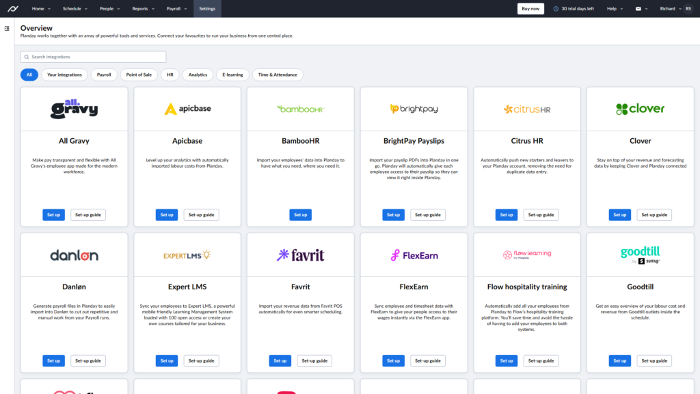Expand the mail dropdown arrow
700x394 pixels.
(x=647, y=9)
